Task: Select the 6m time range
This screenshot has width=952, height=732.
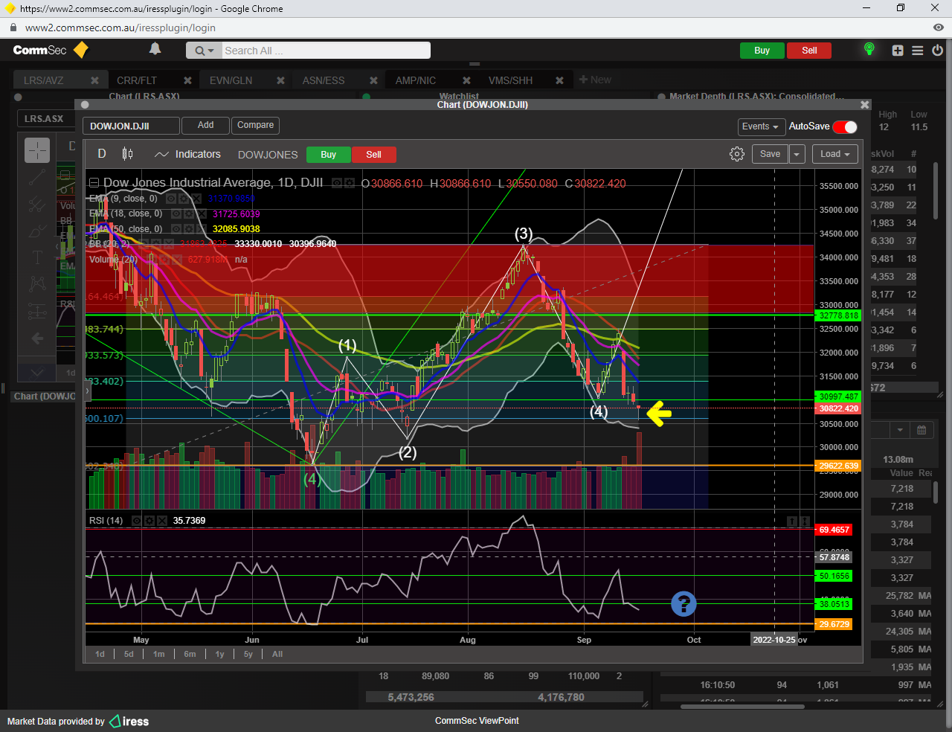Action: point(190,654)
